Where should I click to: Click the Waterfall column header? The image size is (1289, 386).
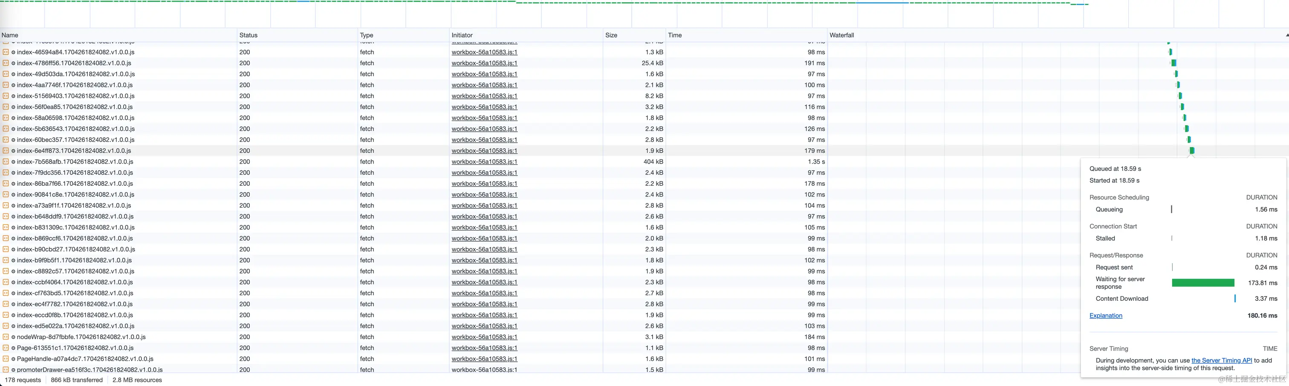pyautogui.click(x=1058, y=35)
